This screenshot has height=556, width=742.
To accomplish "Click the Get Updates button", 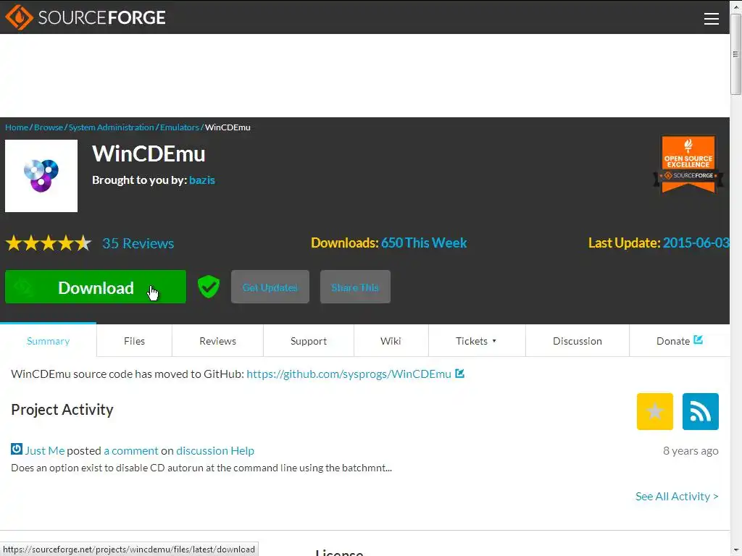I will 270,287.
